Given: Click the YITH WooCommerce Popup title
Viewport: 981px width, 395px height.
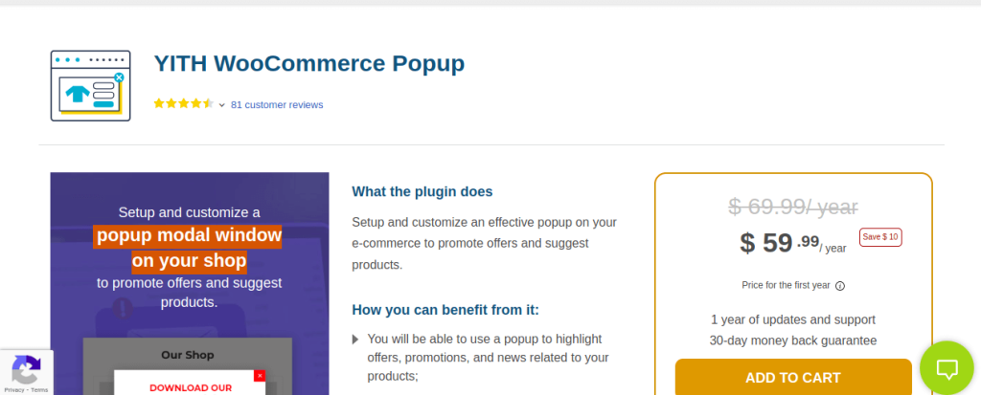Looking at the screenshot, I should (309, 63).
